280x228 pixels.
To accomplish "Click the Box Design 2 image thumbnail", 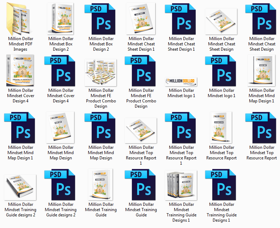I will click(x=61, y=19).
